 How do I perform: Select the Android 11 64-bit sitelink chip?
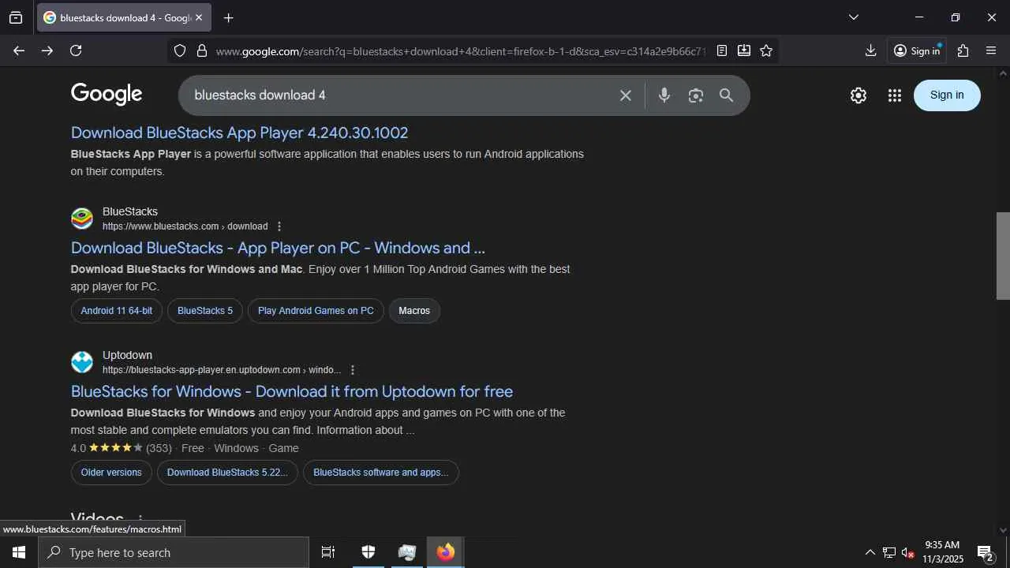[117, 311]
